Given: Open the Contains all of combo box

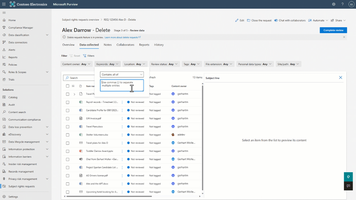Looking at the screenshot, I should coord(122,74).
